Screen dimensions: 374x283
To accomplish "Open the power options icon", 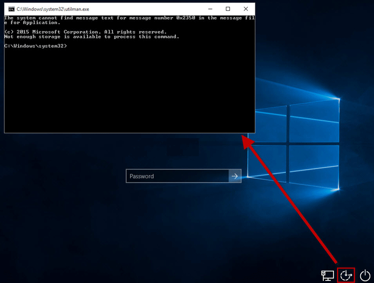I will pyautogui.click(x=365, y=276).
